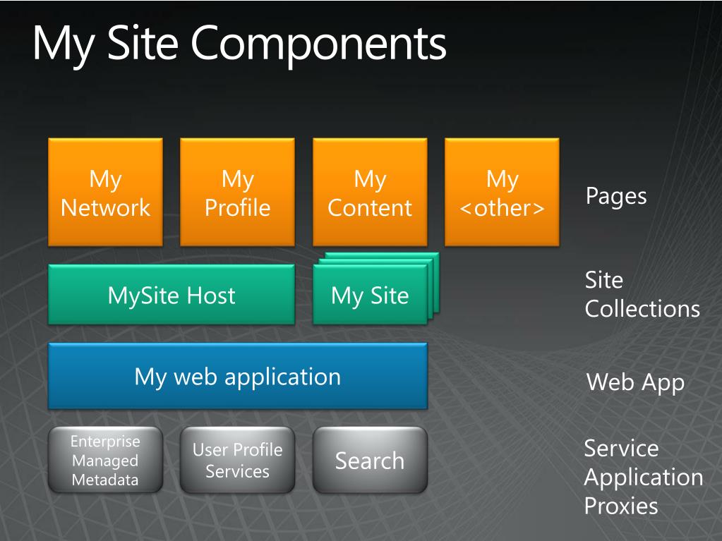The height and width of the screenshot is (541, 722).
Task: Click the Search gray button
Action: pos(370,460)
